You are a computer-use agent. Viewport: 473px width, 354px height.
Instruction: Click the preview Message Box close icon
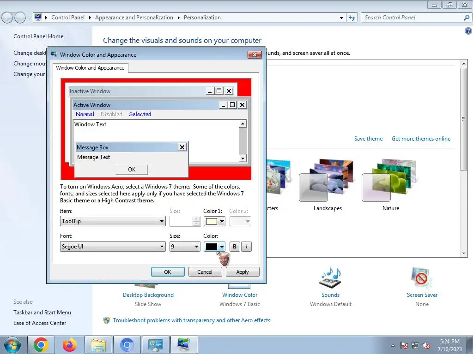click(x=182, y=147)
